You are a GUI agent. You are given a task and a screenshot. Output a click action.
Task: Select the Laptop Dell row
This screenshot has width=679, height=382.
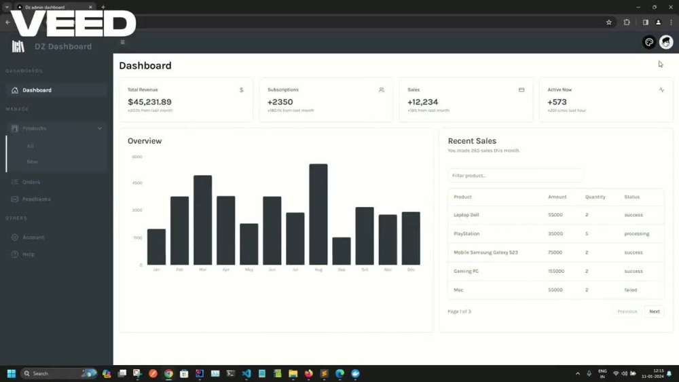pos(555,215)
